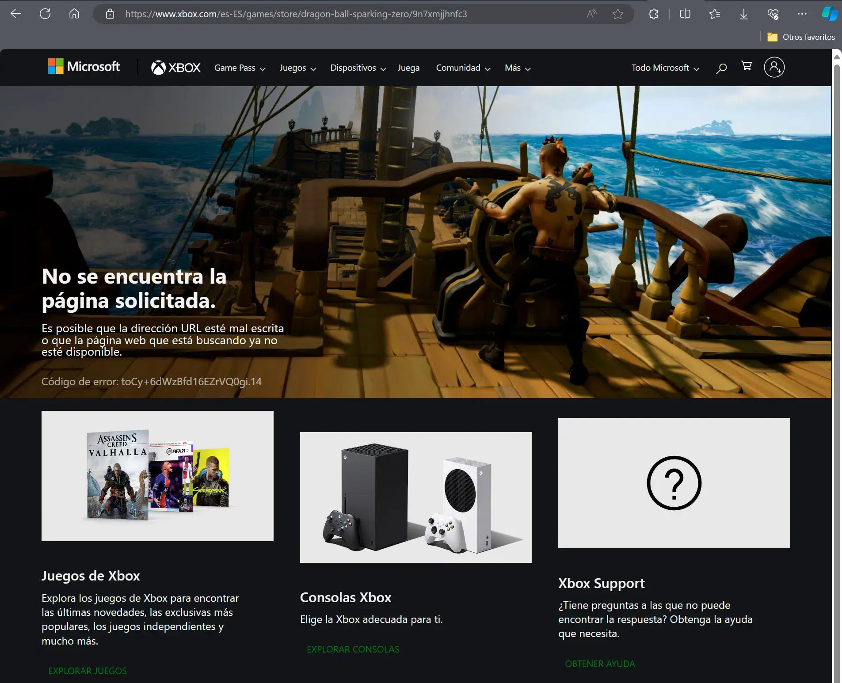This screenshot has width=842, height=683.
Task: Open the browser Extensions puzzle icon
Action: [653, 14]
